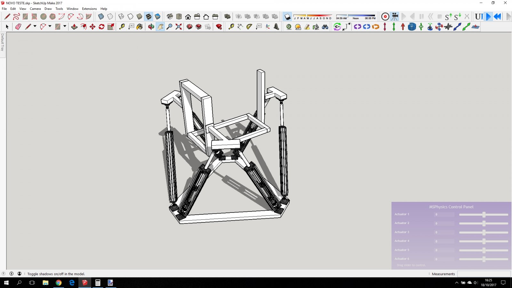This screenshot has height=288, width=512.
Task: Pick the Push/Pull tool
Action: click(x=74, y=27)
